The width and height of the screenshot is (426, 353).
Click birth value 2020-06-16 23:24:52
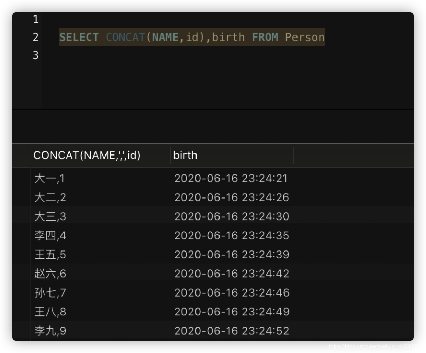[x=232, y=331]
